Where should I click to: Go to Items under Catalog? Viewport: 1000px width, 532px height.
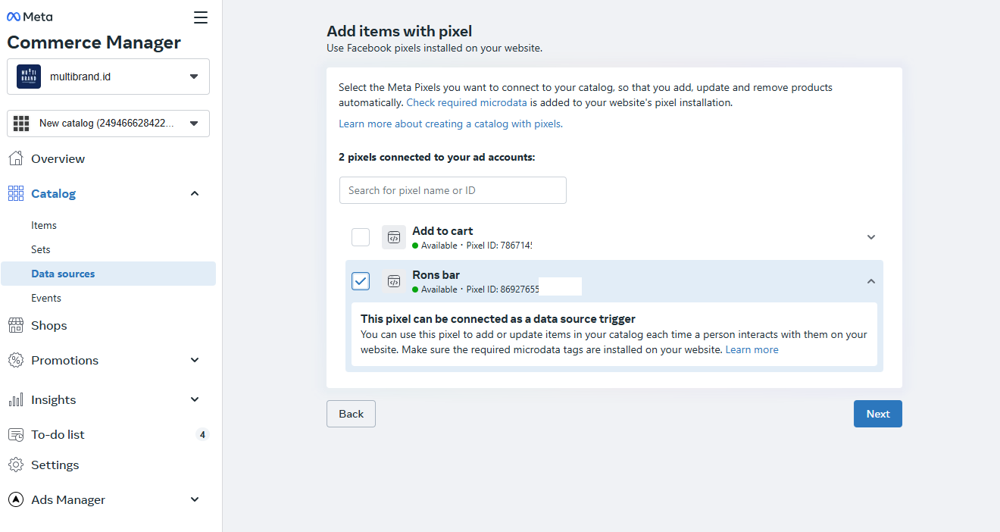(x=44, y=225)
